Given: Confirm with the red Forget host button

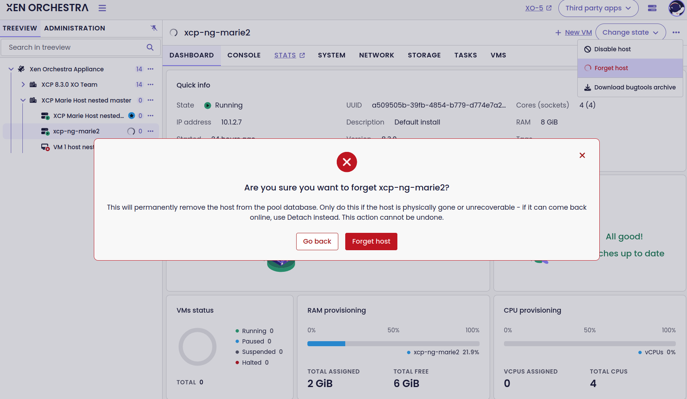Looking at the screenshot, I should coord(371,241).
